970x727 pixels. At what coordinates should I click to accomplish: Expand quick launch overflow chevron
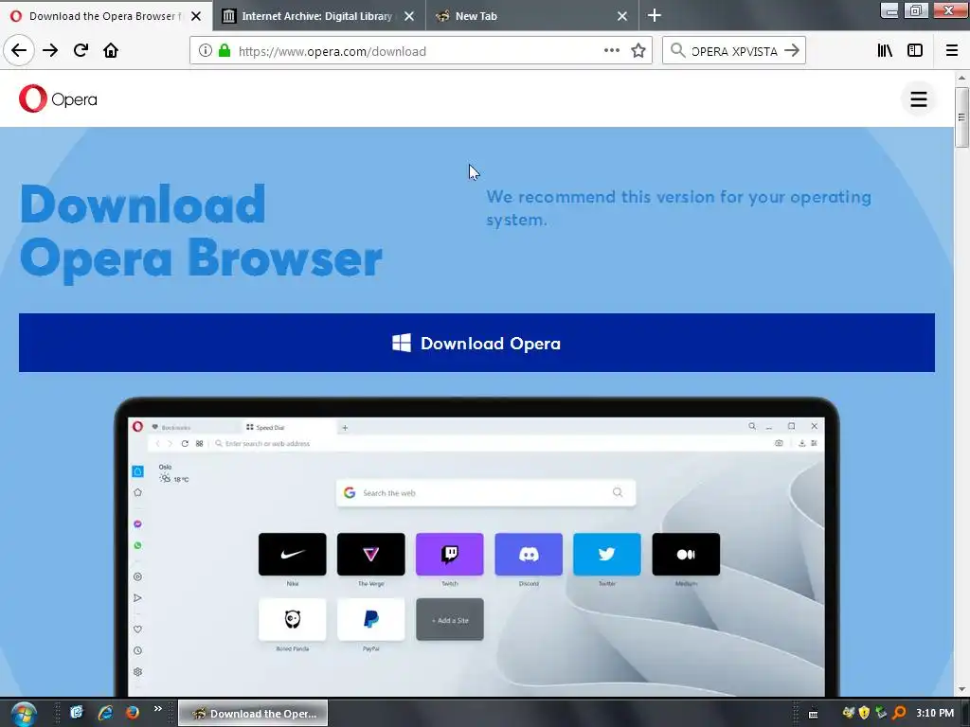[x=158, y=708]
